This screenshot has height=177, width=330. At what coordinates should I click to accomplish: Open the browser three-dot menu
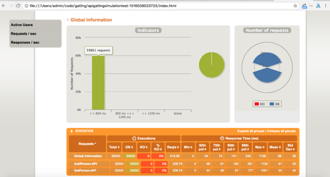tap(325, 6)
